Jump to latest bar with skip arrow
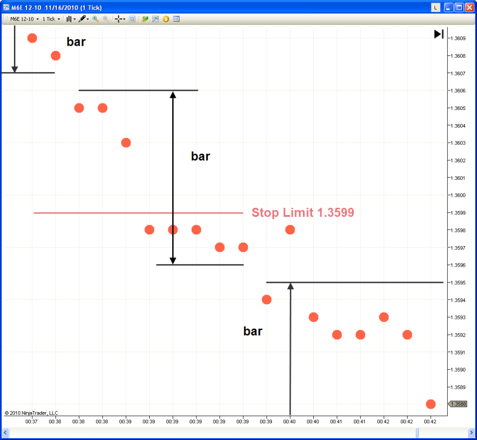 point(439,34)
